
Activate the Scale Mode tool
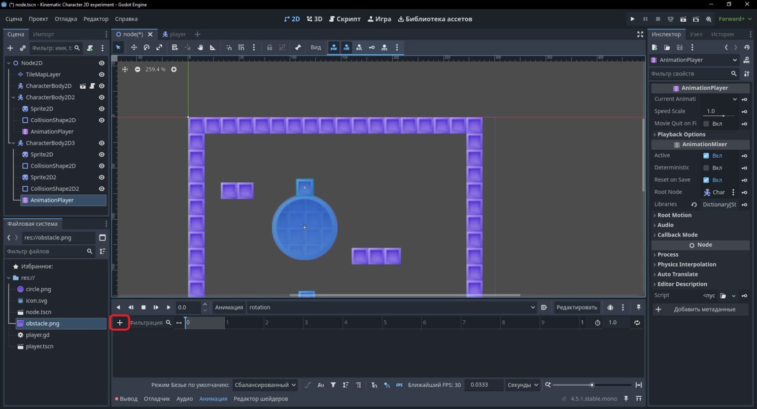click(x=159, y=47)
